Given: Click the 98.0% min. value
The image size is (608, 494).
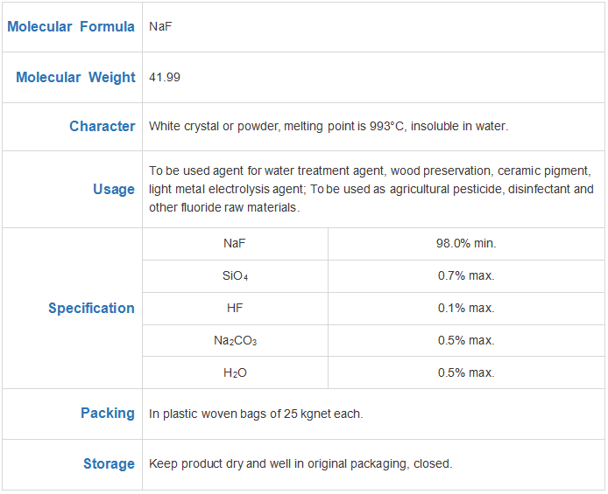Looking at the screenshot, I should click(466, 244).
